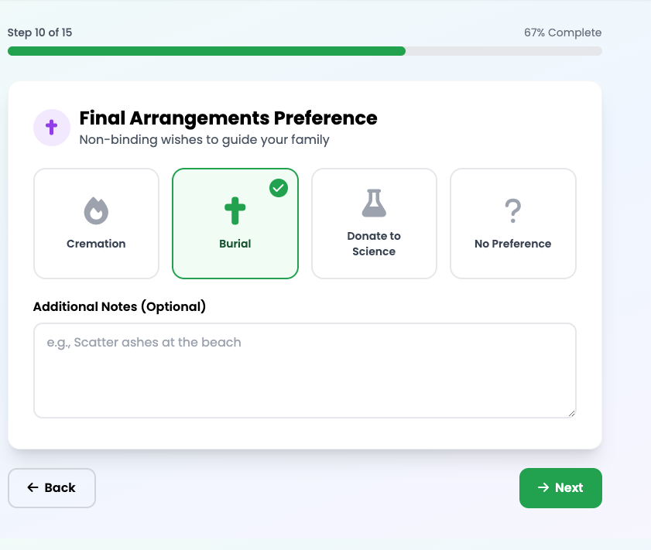Select the Burial option label text
Viewport: 651px width, 550px height.
click(x=235, y=244)
